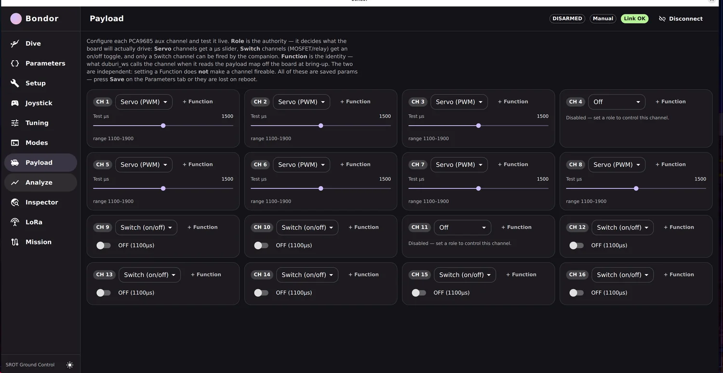
Task: Click the CH 5 test slider handle
Action: coord(163,188)
